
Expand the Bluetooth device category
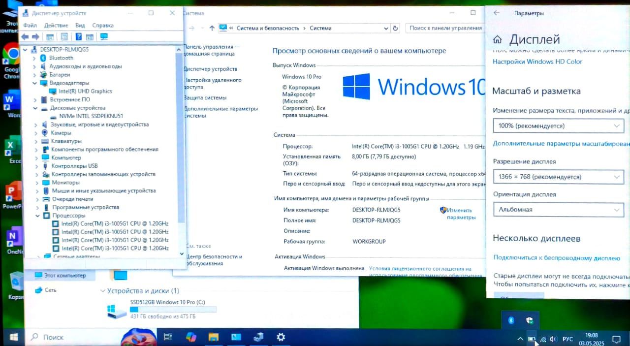[35, 58]
